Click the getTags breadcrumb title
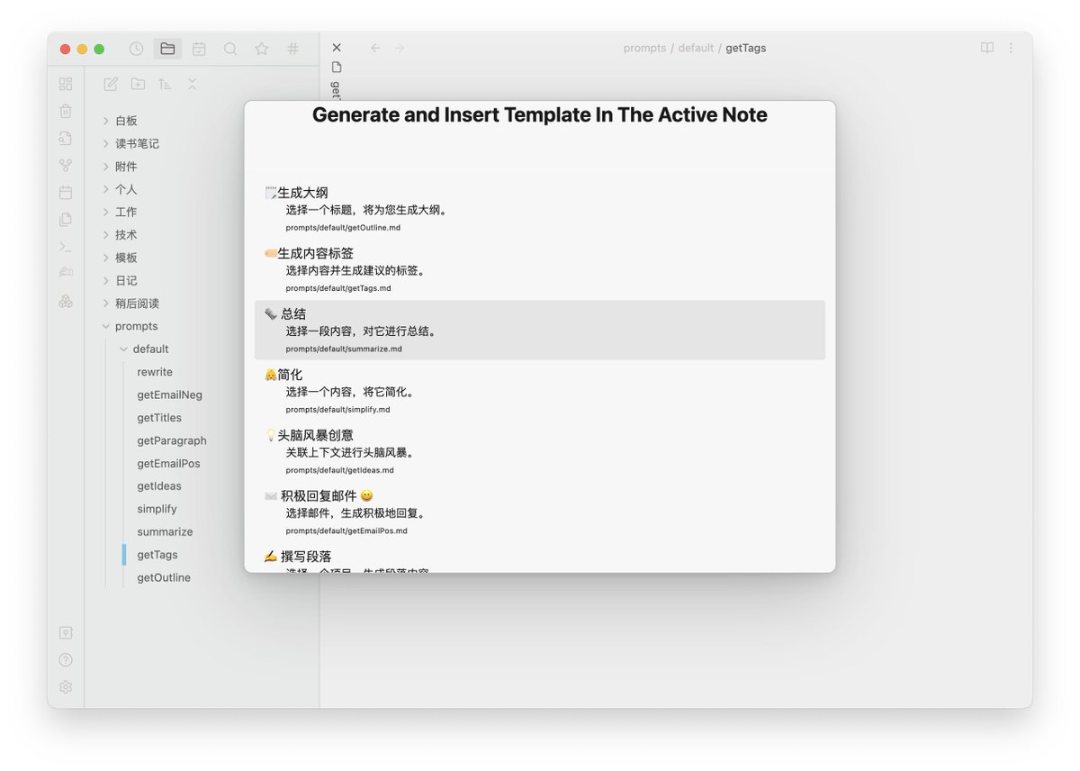1080x771 pixels. [746, 48]
